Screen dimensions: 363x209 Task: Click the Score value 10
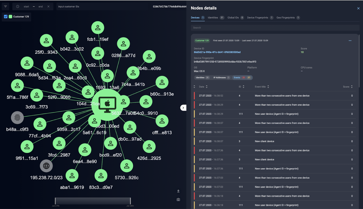(x=302, y=52)
